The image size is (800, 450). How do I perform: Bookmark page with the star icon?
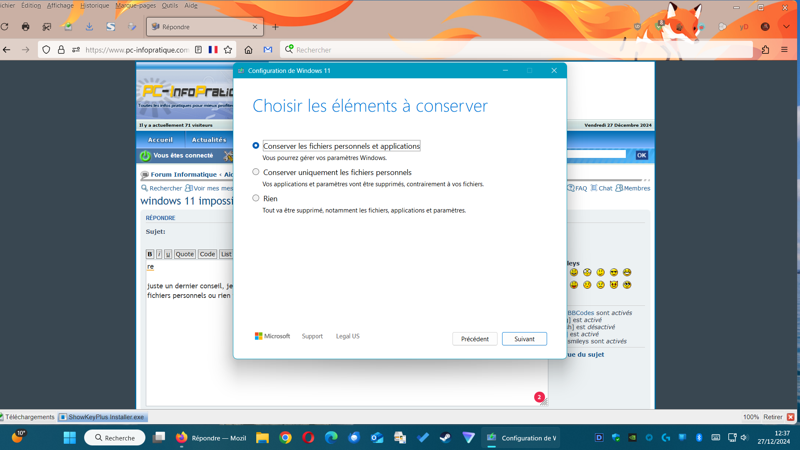coord(228,50)
